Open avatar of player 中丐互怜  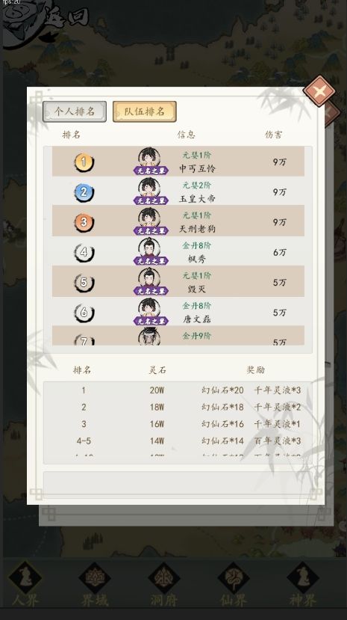point(150,161)
